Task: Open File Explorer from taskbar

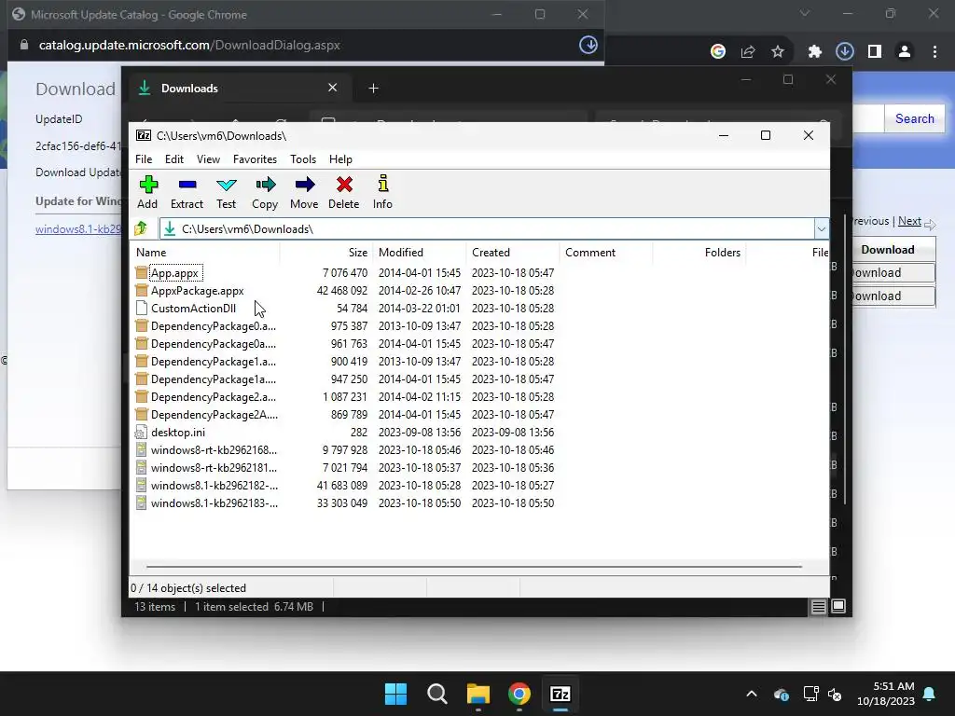Action: click(478, 694)
